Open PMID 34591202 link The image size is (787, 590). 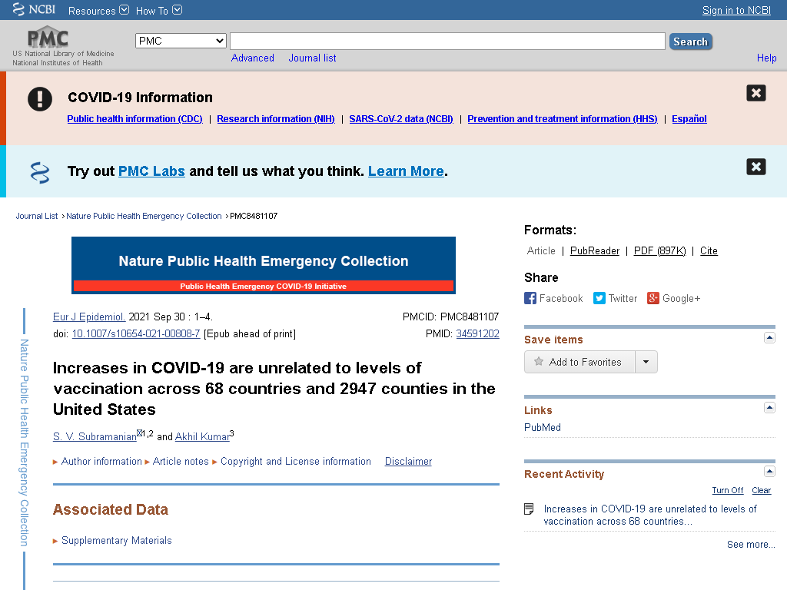477,334
